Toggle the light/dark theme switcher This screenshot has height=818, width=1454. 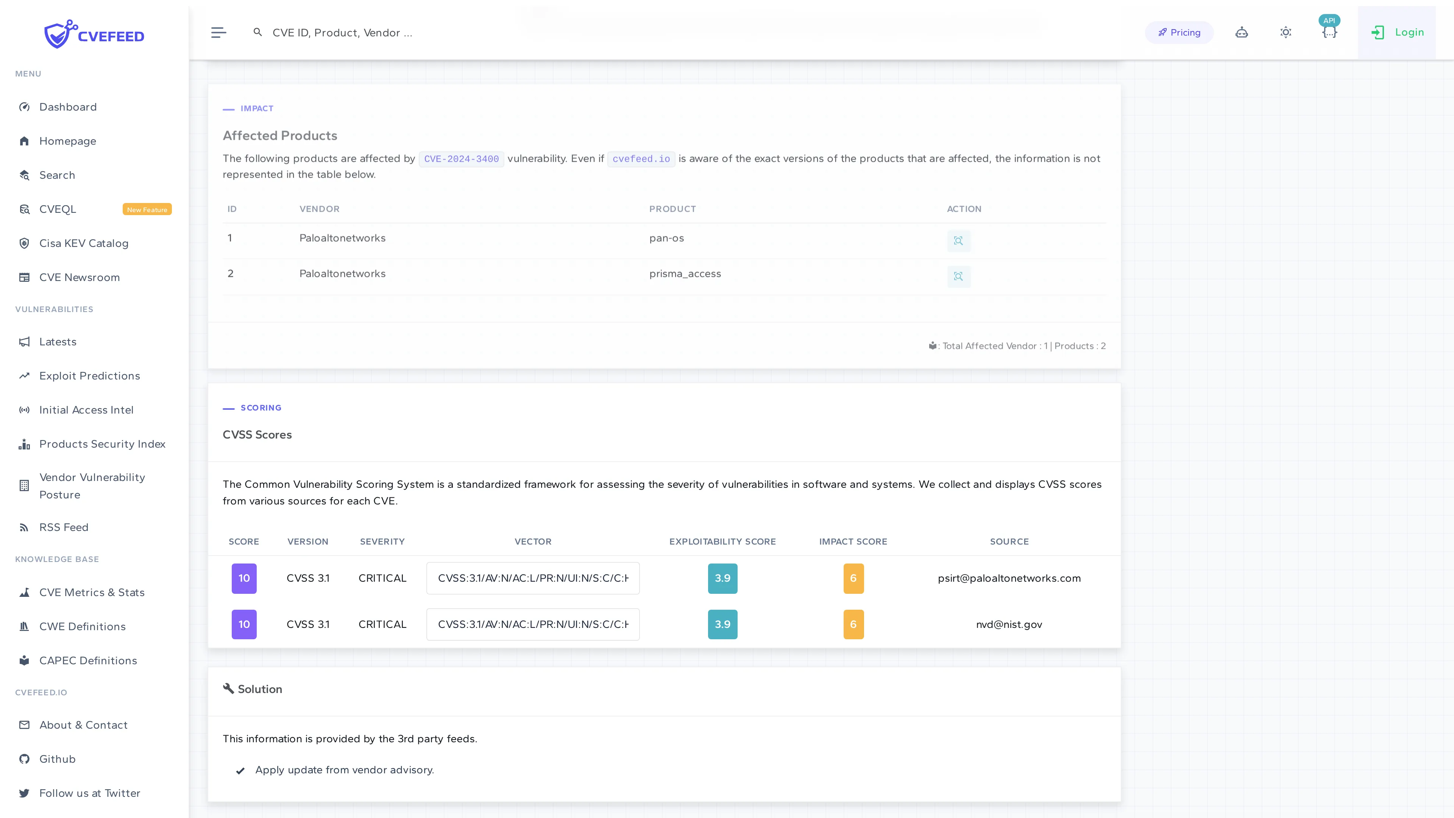point(1286,32)
